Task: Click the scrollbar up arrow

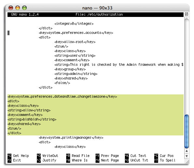Action: [x=187, y=151]
